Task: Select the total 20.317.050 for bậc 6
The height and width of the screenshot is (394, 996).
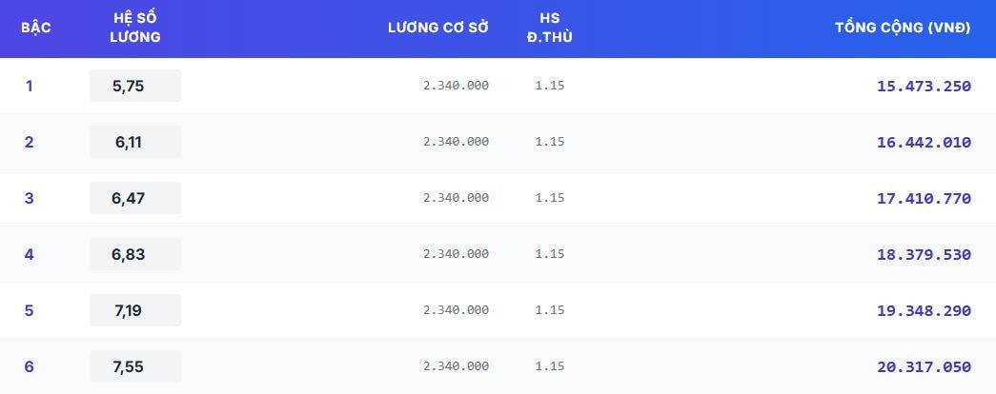Action: click(924, 366)
